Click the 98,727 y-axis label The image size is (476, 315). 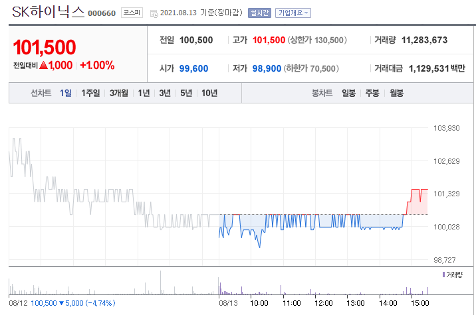tap(445, 260)
